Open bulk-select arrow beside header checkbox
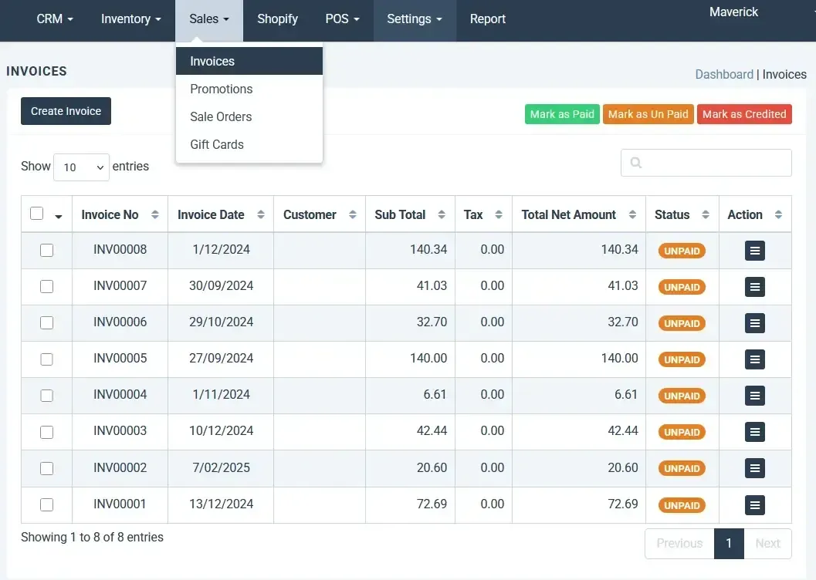 click(x=59, y=216)
